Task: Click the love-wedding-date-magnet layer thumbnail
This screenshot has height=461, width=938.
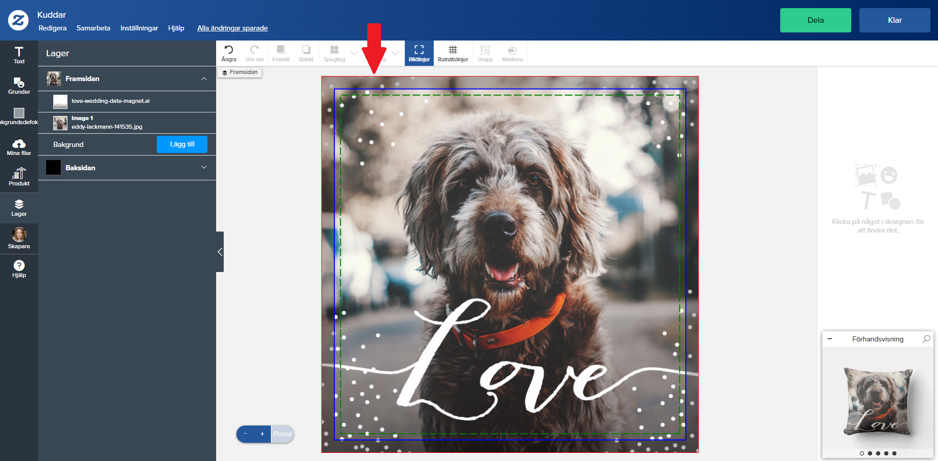Action: coord(60,101)
